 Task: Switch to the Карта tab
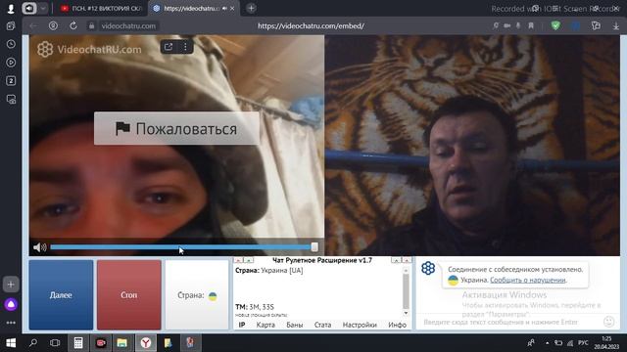[x=265, y=325]
